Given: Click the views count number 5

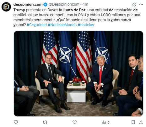Looking at the screenshot, I should coord(108,122).
